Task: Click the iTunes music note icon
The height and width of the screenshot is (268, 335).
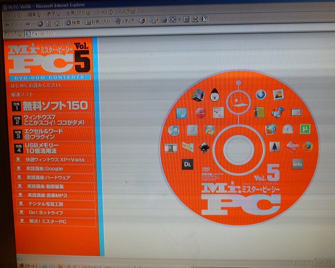Action: pyautogui.click(x=173, y=130)
